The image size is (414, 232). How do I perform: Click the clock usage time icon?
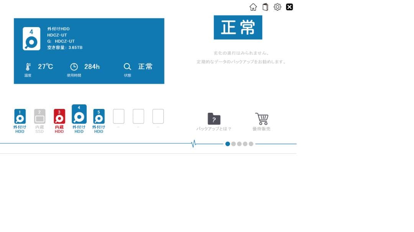[74, 67]
